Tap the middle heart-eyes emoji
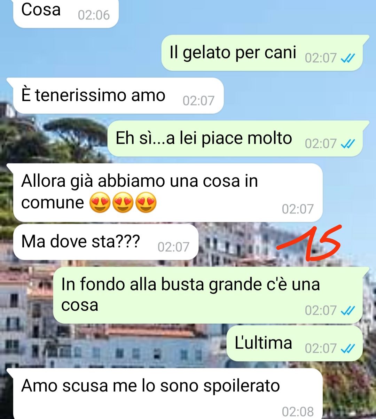The height and width of the screenshot is (419, 376). 123,203
